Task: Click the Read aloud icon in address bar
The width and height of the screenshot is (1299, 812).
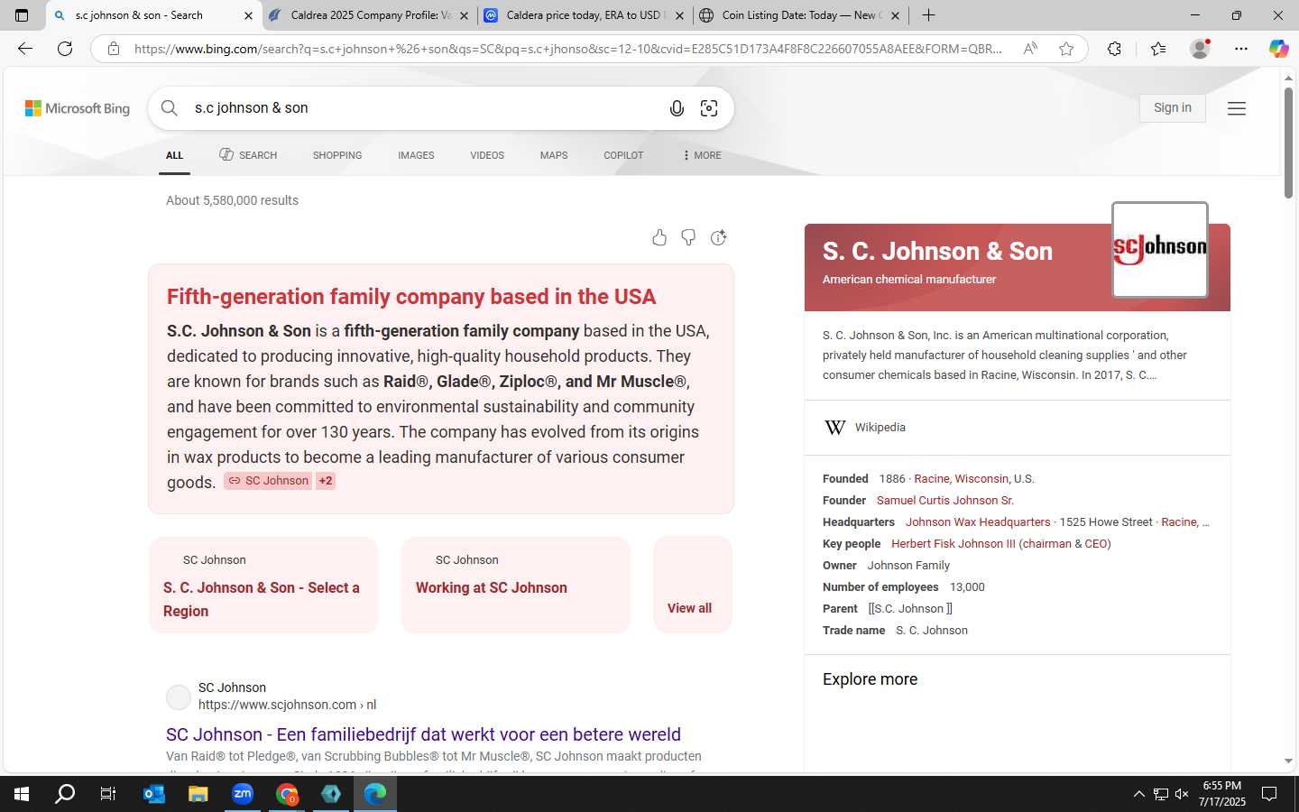Action: pyautogui.click(x=1030, y=49)
